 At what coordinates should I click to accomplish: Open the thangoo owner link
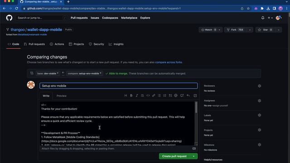click(18, 29)
